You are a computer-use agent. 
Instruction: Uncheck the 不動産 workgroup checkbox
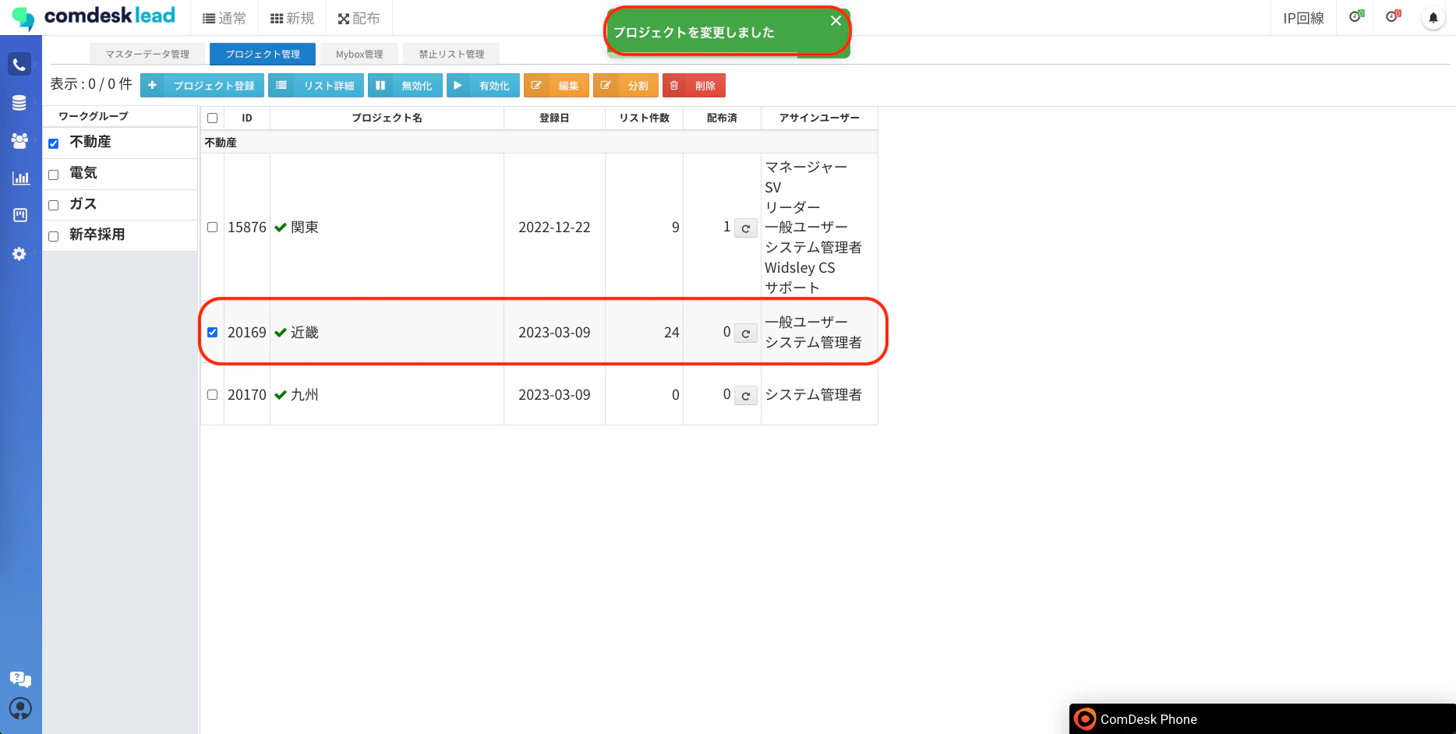point(54,143)
